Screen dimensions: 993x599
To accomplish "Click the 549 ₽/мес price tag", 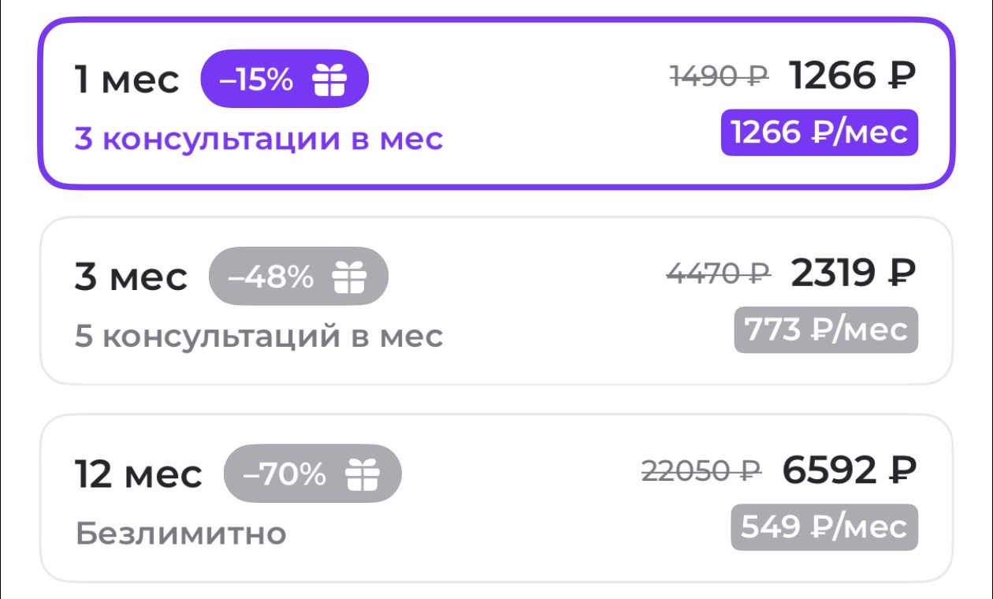I will click(x=824, y=526).
